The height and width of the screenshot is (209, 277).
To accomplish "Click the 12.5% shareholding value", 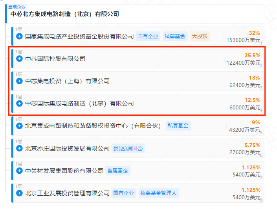I will click(252, 100).
